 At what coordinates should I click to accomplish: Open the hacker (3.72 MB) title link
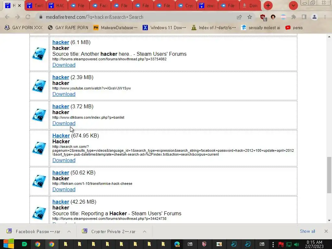61,106
